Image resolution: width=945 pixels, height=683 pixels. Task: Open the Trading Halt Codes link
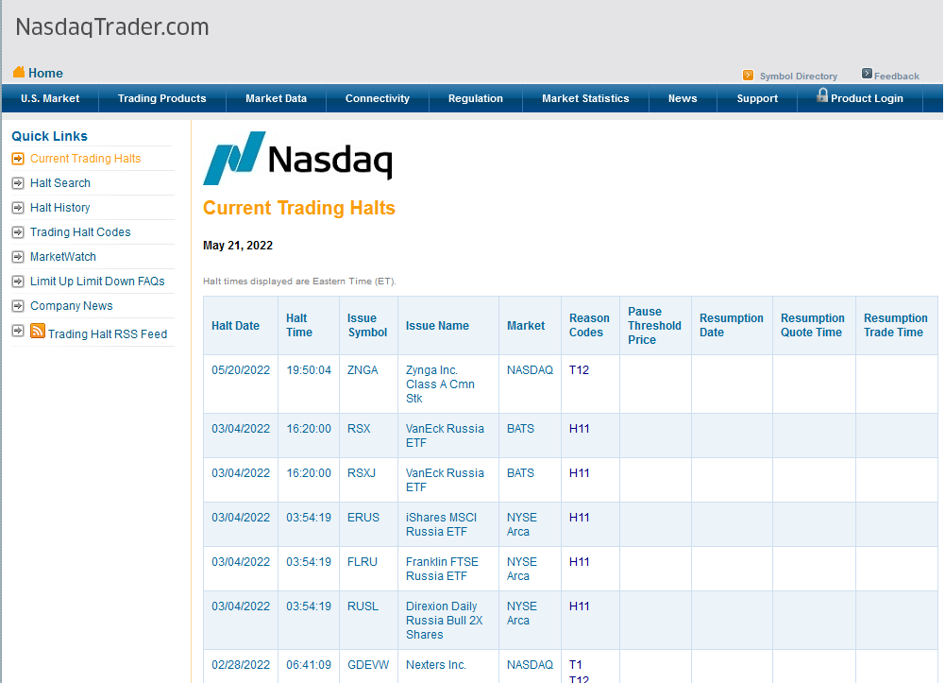click(80, 232)
